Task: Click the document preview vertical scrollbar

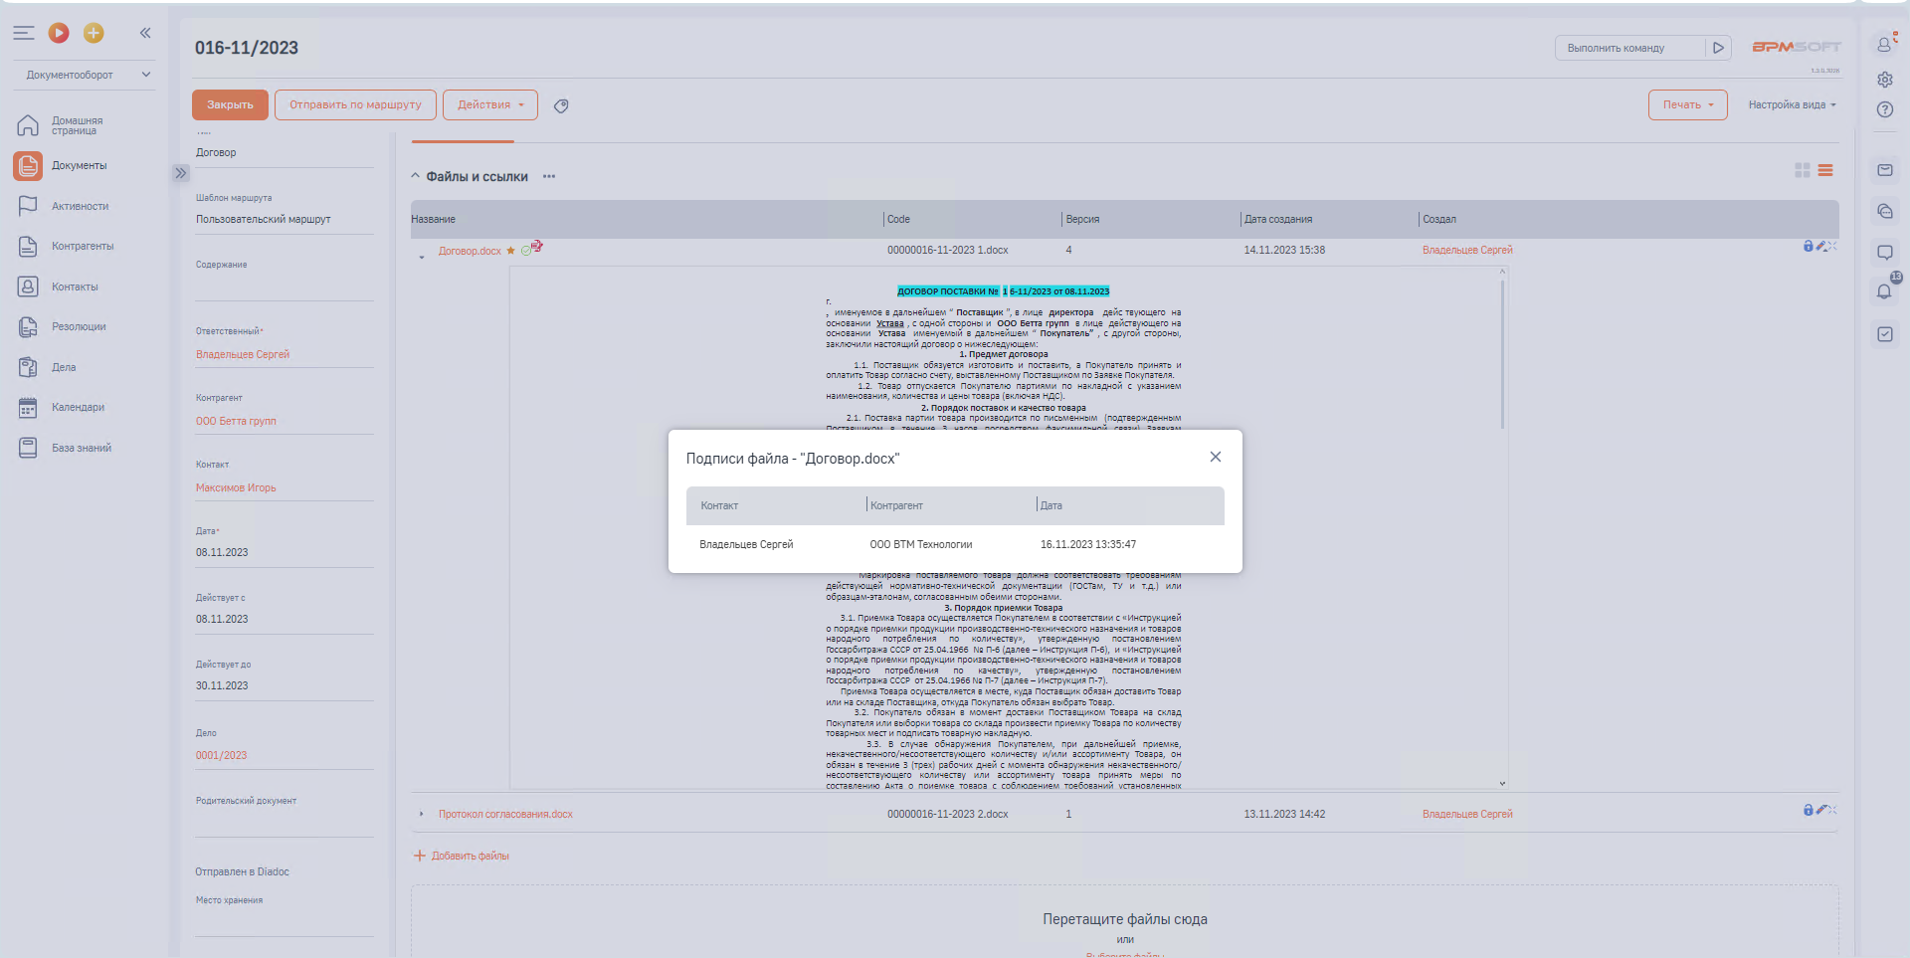Action: click(x=1502, y=355)
